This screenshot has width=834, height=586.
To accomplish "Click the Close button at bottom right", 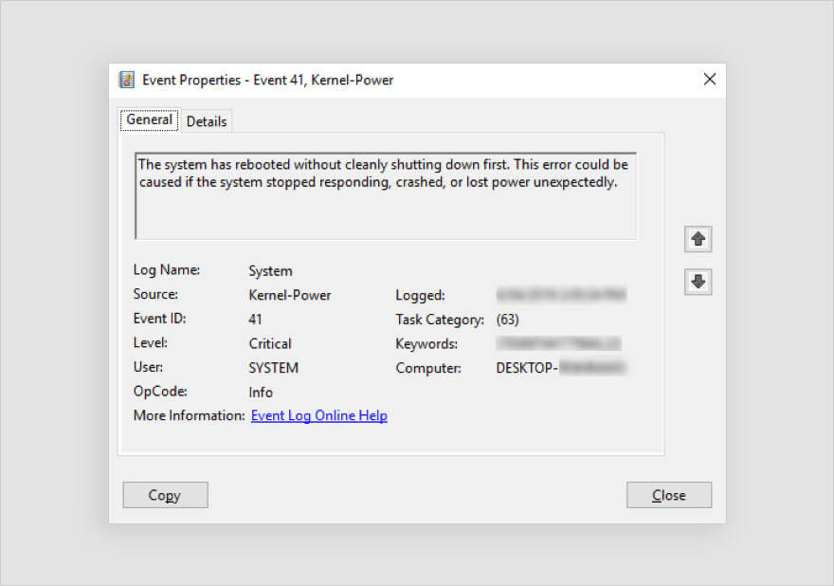I will click(x=669, y=494).
